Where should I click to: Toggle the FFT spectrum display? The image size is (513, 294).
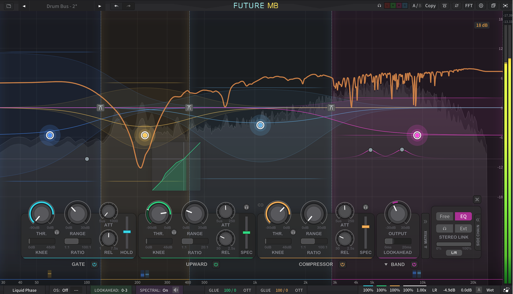[469, 6]
